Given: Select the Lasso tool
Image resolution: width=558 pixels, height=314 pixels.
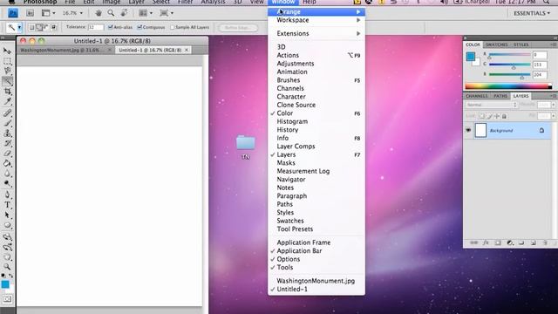Looking at the screenshot, I should click(7, 71).
